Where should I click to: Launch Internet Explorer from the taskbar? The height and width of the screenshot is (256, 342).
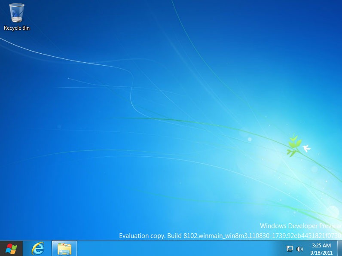coord(38,249)
